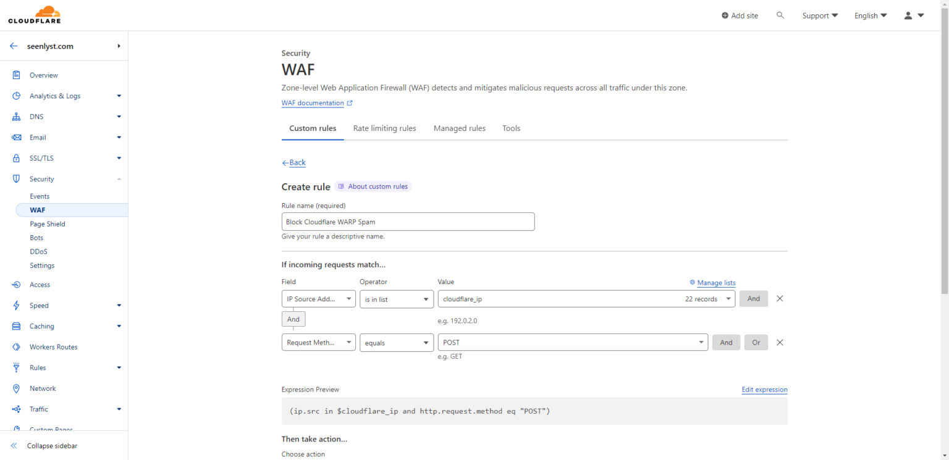Open the Support dropdown
Viewport: 949px width, 460px height.
(x=819, y=15)
